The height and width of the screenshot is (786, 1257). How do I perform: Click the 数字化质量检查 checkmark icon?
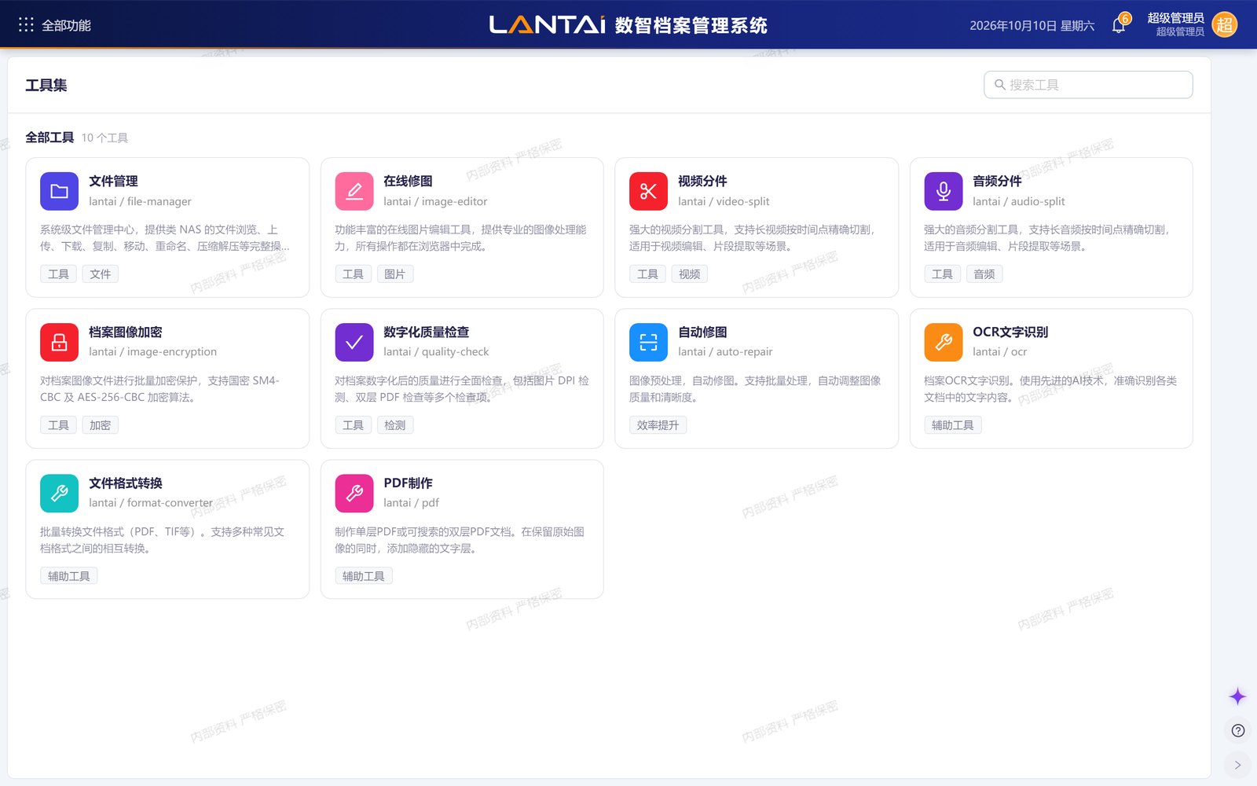pyautogui.click(x=354, y=342)
